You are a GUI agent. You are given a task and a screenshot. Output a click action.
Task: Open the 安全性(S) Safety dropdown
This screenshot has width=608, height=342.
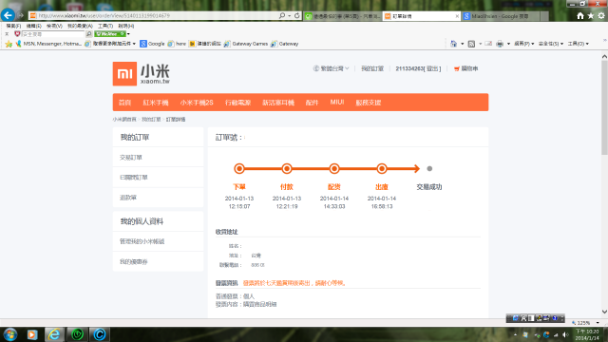[x=551, y=44]
